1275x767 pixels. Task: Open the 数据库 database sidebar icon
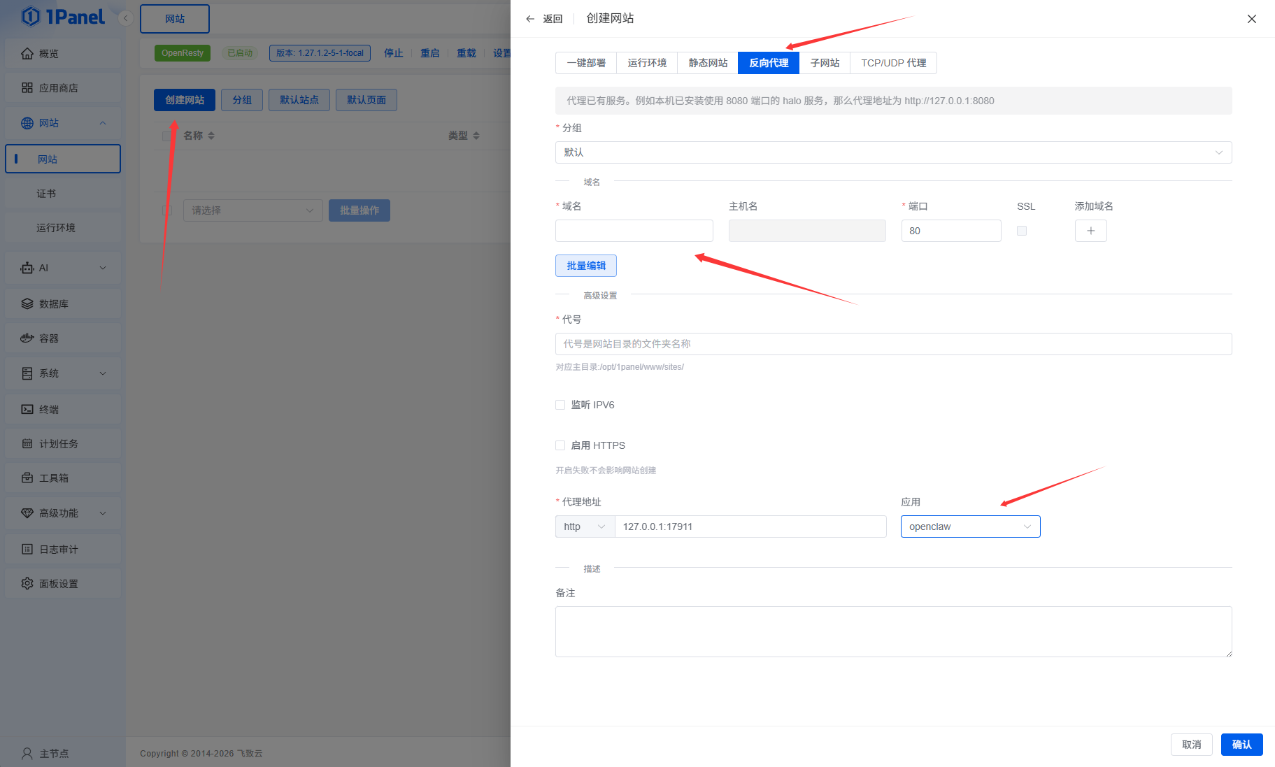click(x=27, y=304)
